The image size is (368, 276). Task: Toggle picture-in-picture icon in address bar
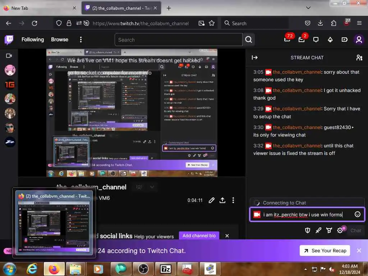point(201,23)
